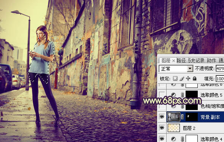Click adjustment icon of 选取颜色 4 layer
This screenshot has width=224, height=142.
(x=173, y=139)
